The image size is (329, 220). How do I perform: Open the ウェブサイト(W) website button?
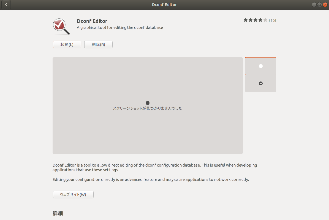(73, 195)
